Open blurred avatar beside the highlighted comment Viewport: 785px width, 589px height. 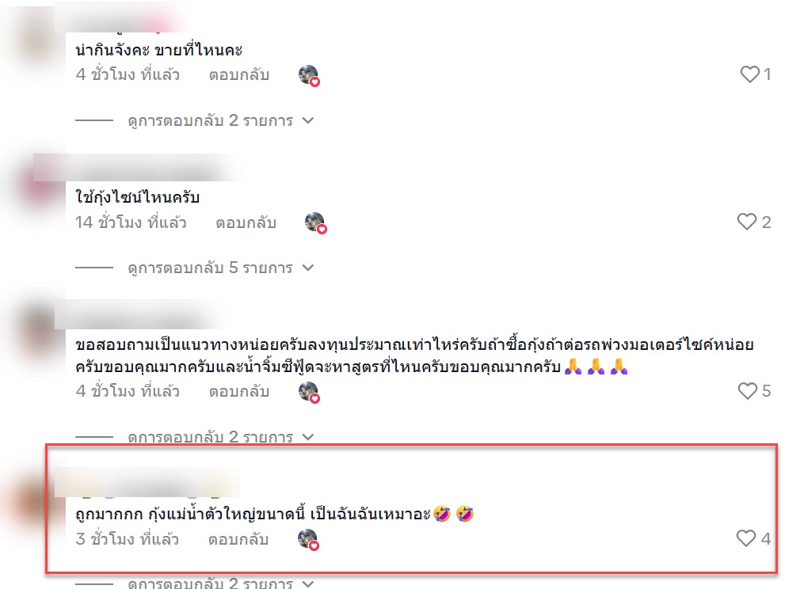coord(32,503)
